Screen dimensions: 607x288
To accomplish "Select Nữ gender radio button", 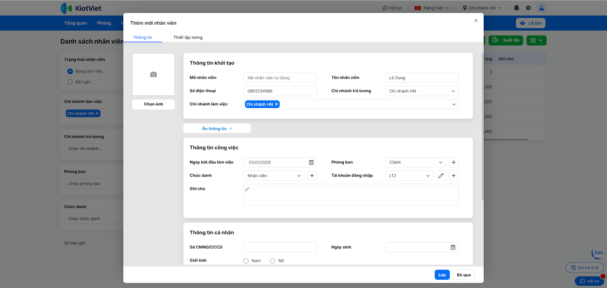I will [272, 261].
